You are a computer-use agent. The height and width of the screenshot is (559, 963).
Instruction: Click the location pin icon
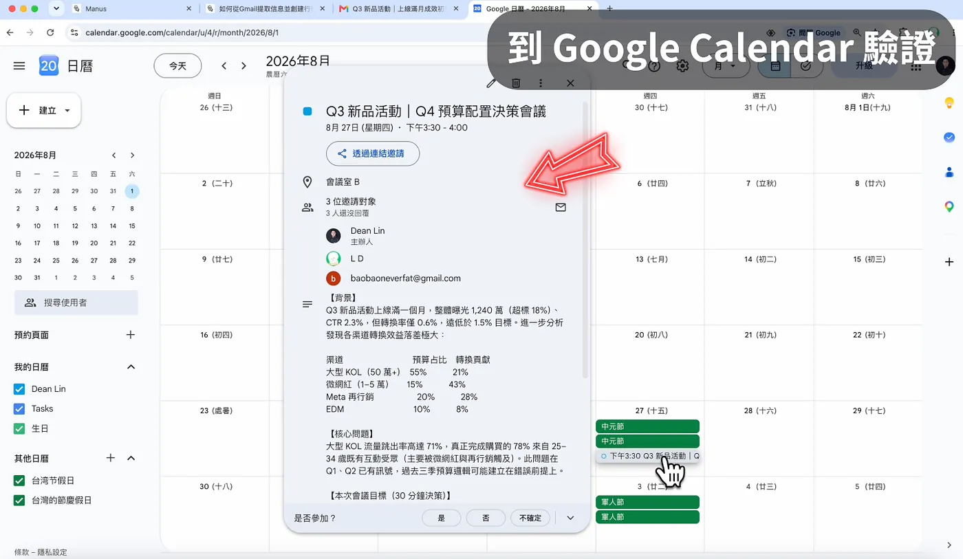point(307,182)
